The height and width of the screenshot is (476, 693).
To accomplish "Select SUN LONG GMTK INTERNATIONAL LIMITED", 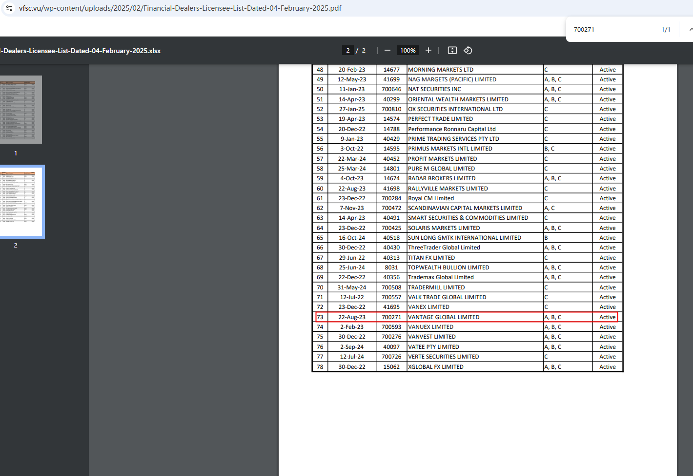I will (x=465, y=238).
